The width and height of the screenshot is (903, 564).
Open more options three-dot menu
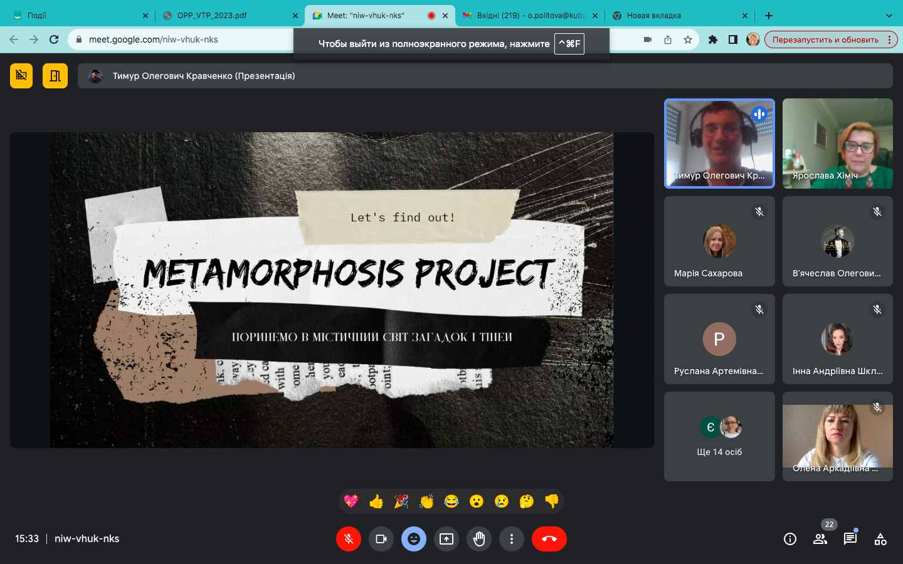[512, 539]
